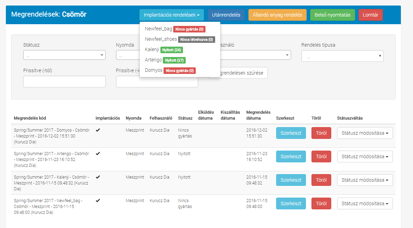Delete the Artengo order with Töröl
This screenshot has width=413, height=228.
pos(321,156)
